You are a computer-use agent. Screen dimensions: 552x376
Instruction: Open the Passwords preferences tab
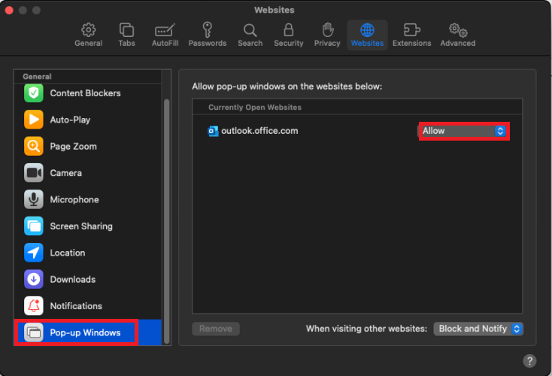(x=208, y=35)
